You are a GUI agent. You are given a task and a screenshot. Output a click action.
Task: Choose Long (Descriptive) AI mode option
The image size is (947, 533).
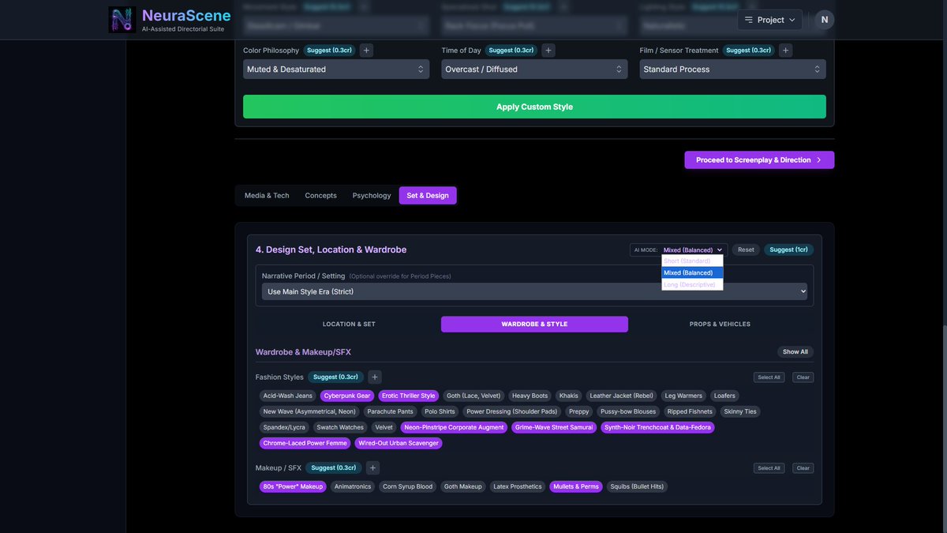coord(692,284)
